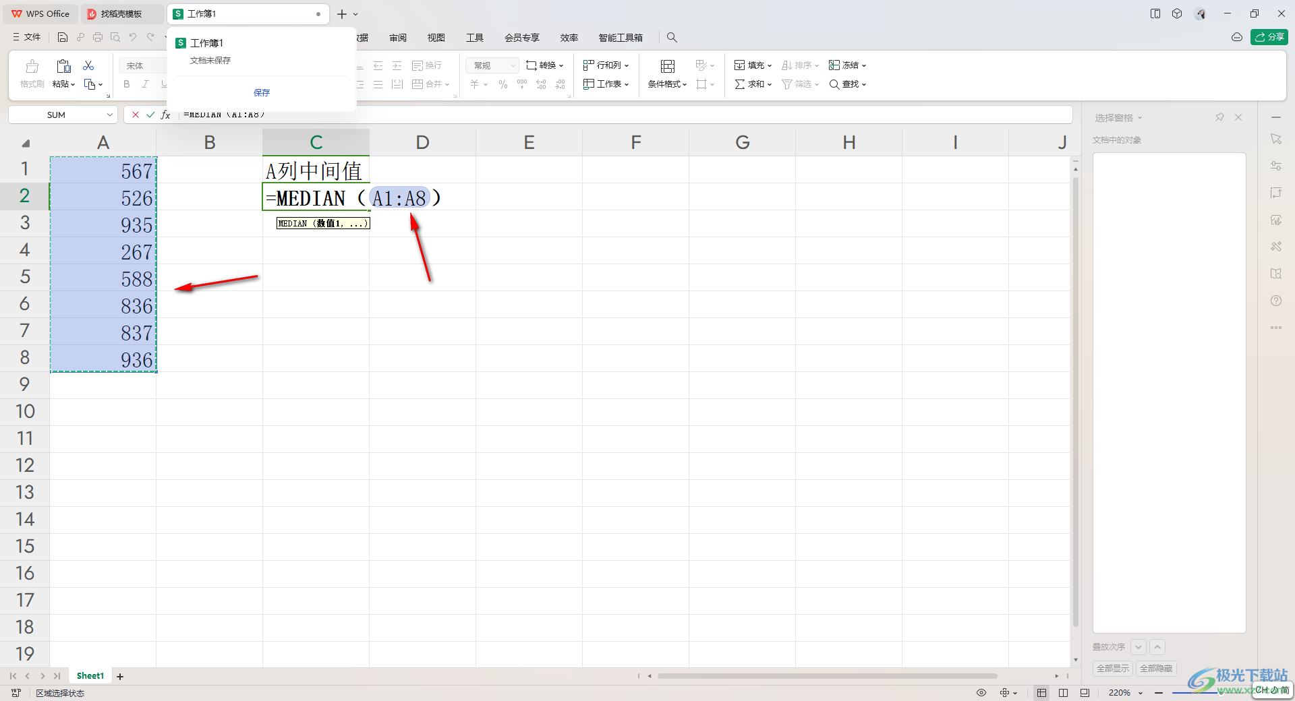Open the Rows and Columns (行和列) dropdown
Viewport: 1295px width, 701px height.
pyautogui.click(x=606, y=65)
